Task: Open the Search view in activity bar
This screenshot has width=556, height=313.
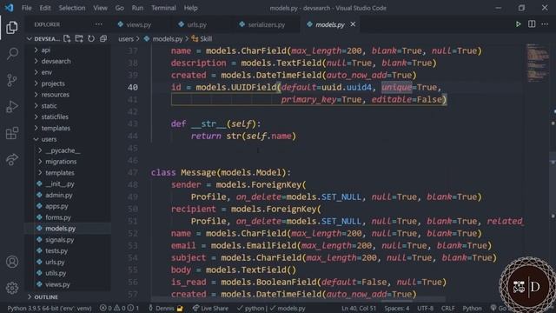Action: [12, 54]
